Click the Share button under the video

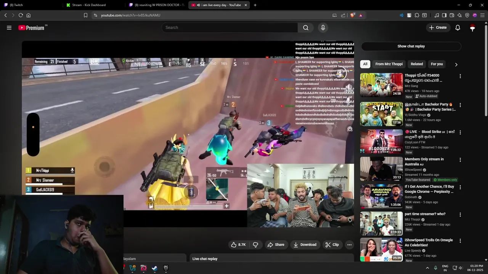[x=276, y=245]
